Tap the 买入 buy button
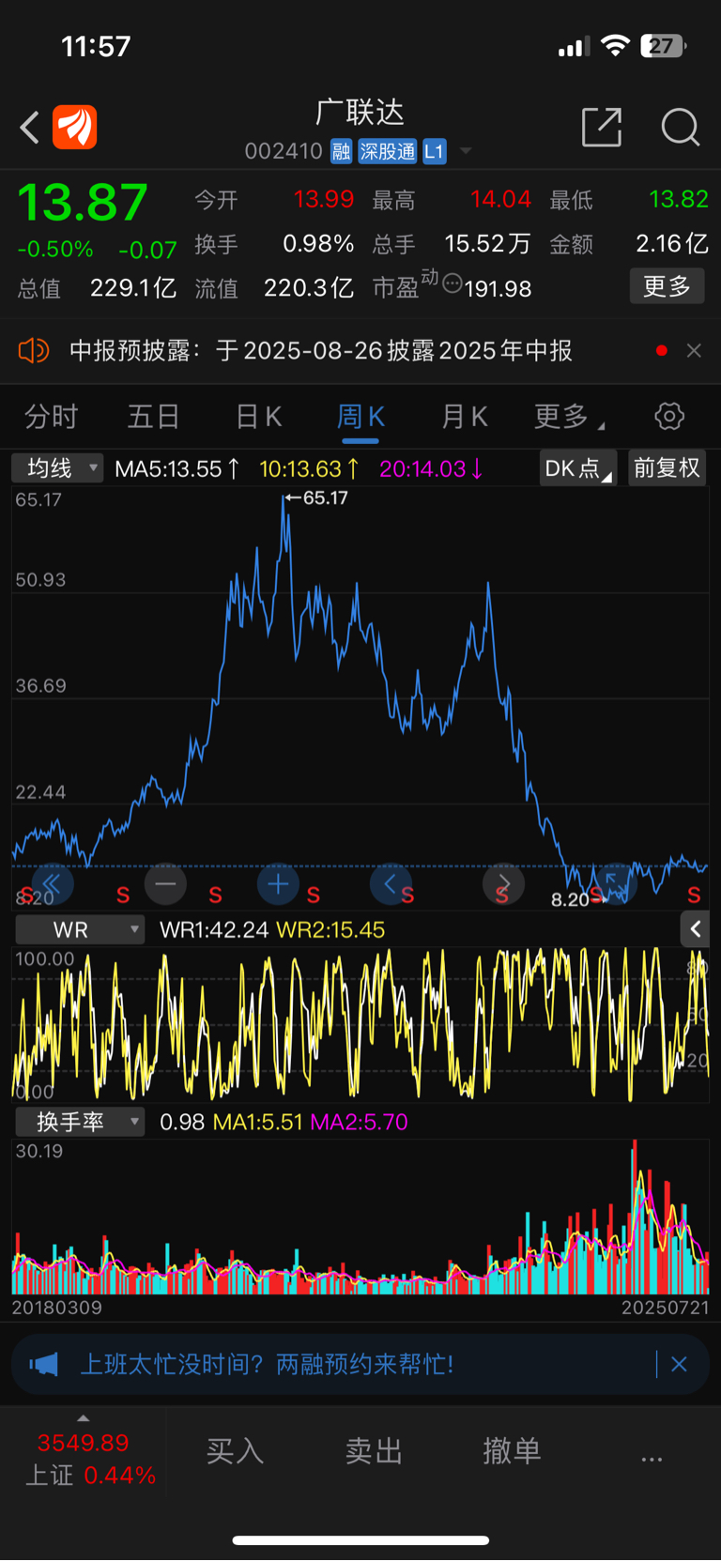Screen dimensions: 721x1561 coord(235,1450)
